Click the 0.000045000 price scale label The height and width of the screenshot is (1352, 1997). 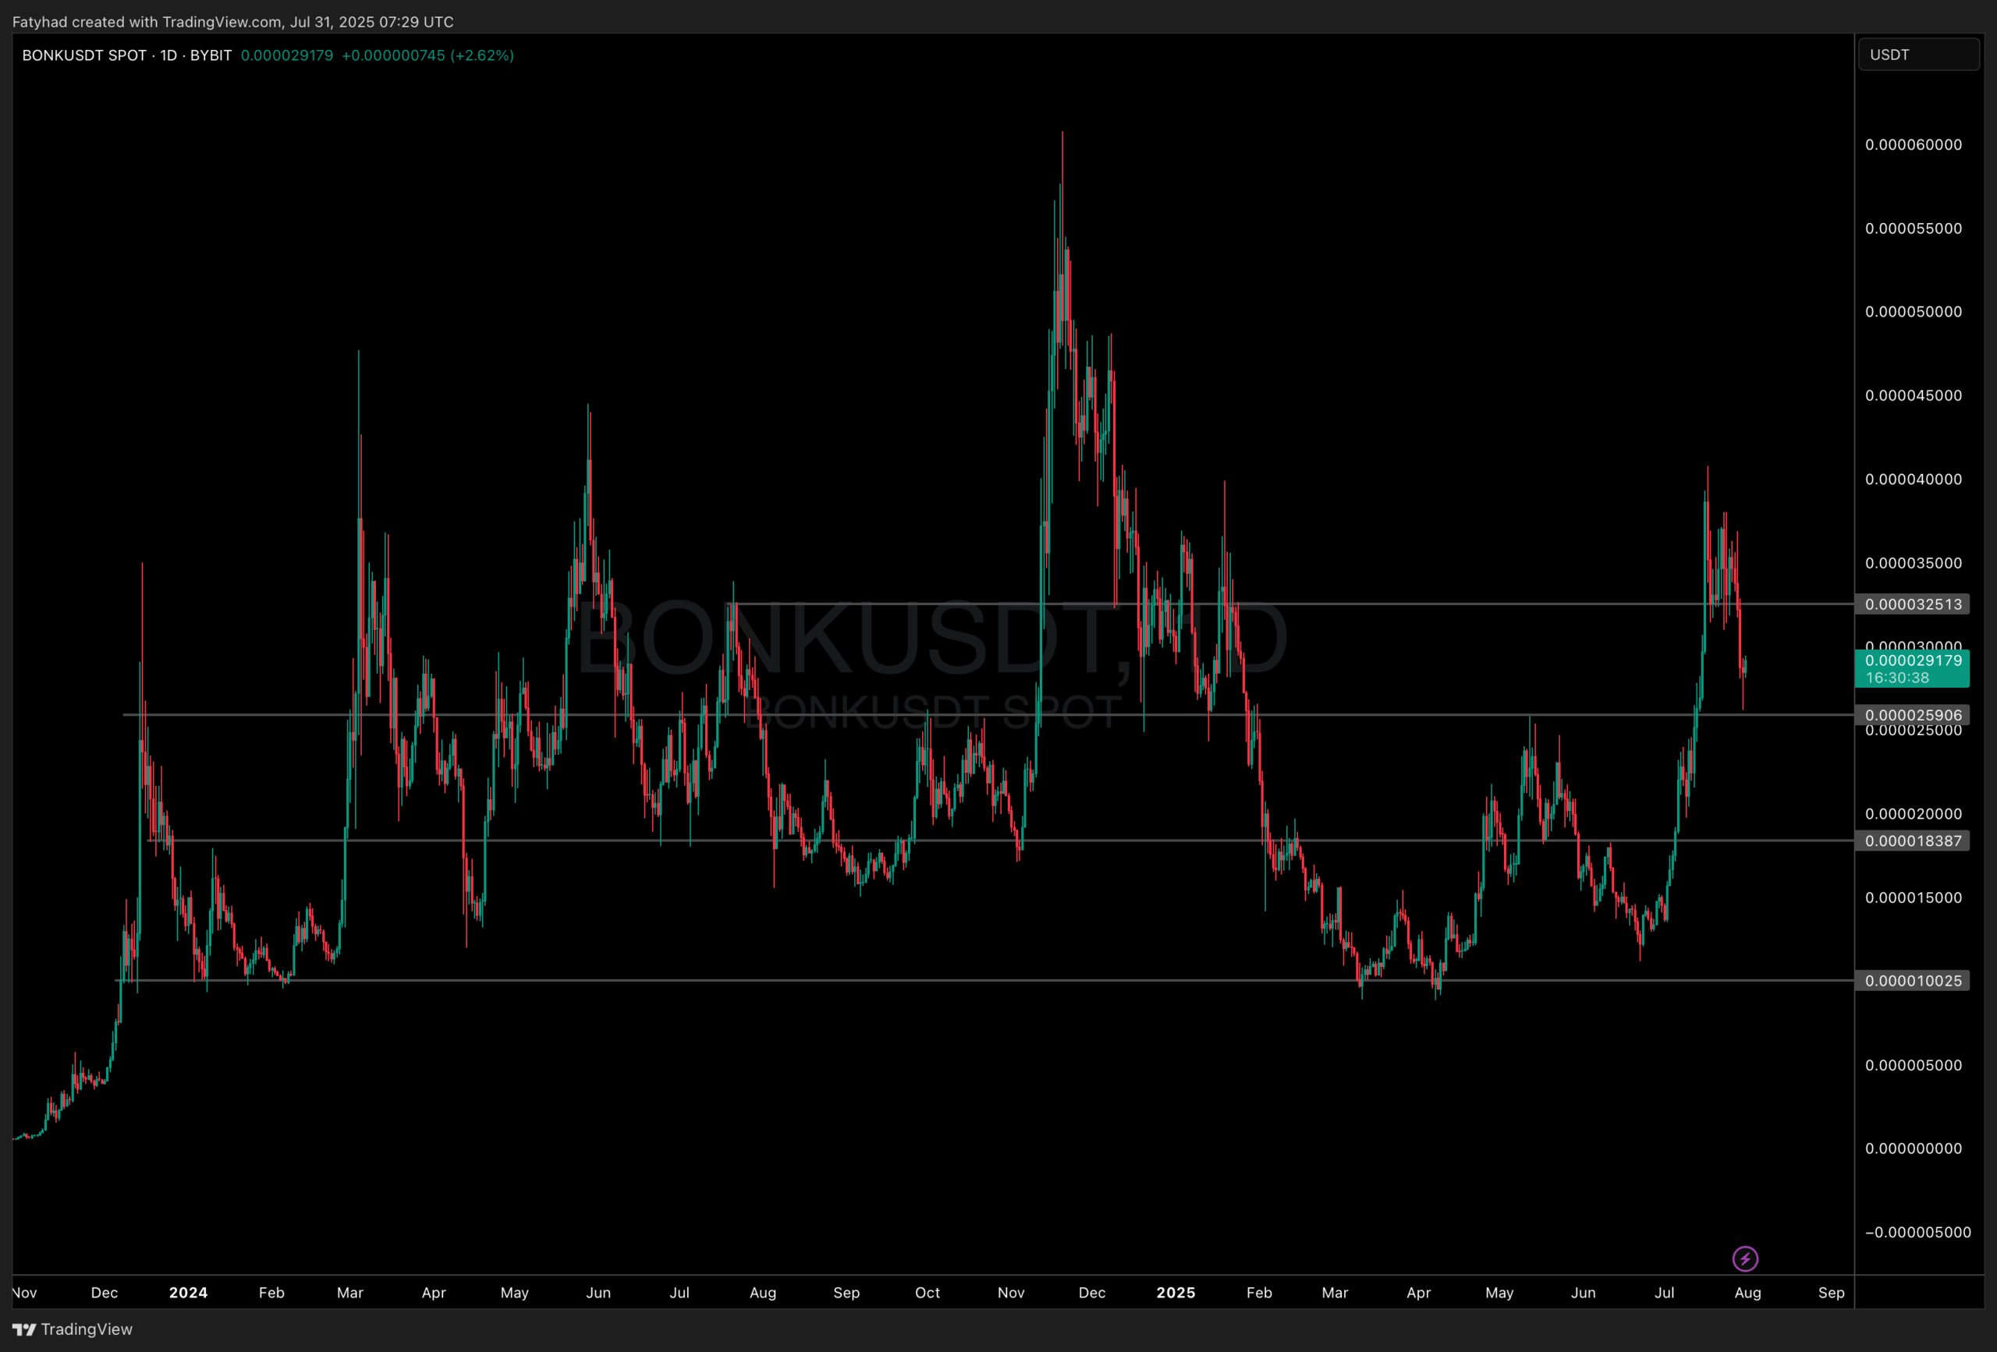[1913, 395]
